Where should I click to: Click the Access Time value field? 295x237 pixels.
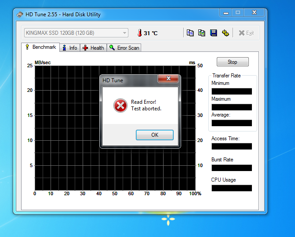[x=232, y=146]
